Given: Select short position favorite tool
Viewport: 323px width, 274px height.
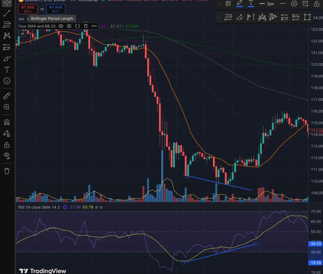Looking at the screenshot, I should (x=296, y=17).
